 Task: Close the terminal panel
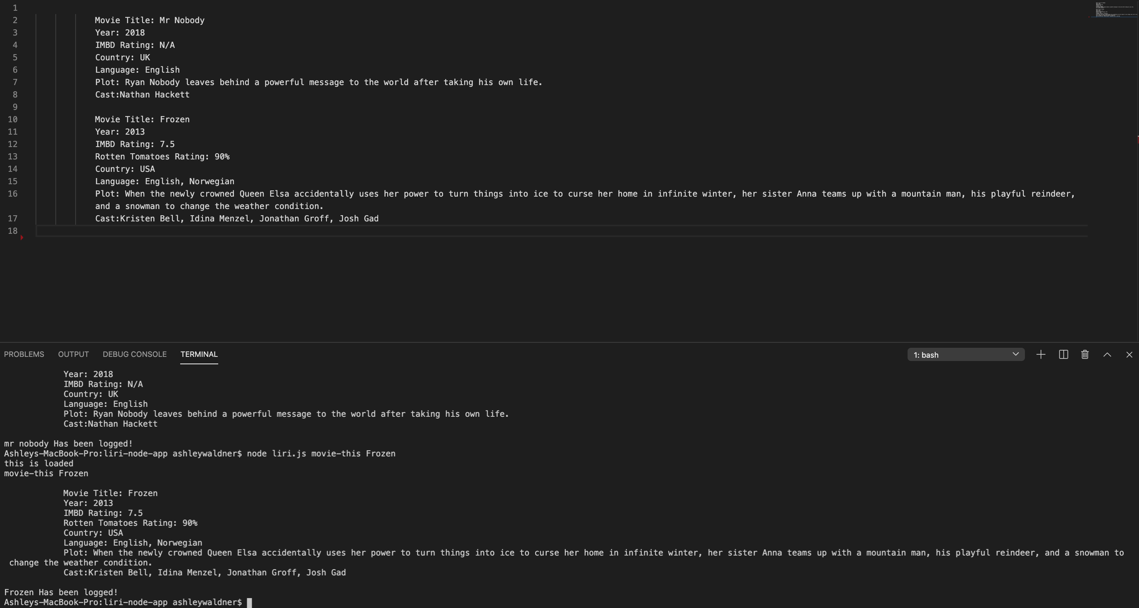point(1129,355)
